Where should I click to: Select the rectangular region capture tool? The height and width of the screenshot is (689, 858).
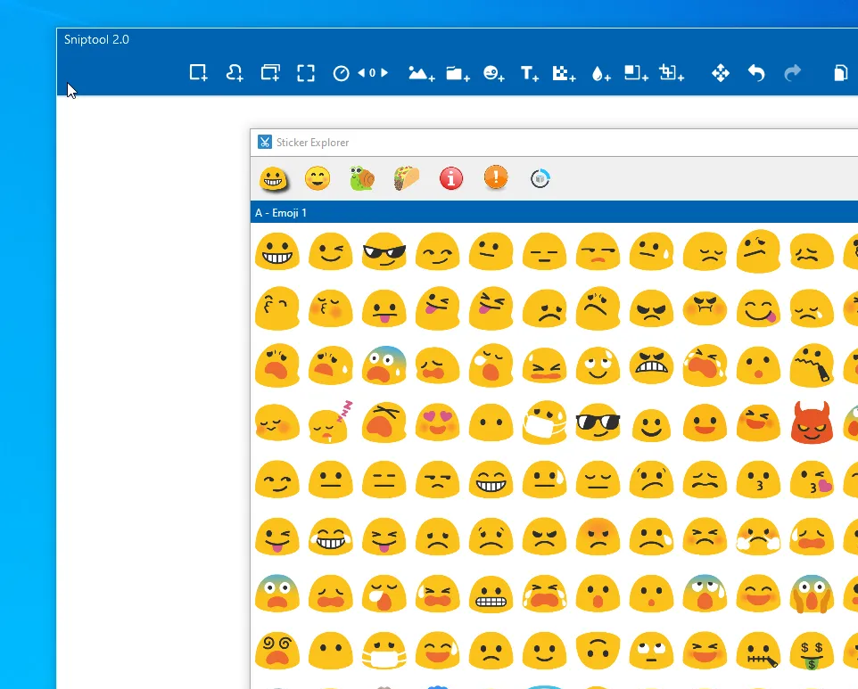(198, 73)
